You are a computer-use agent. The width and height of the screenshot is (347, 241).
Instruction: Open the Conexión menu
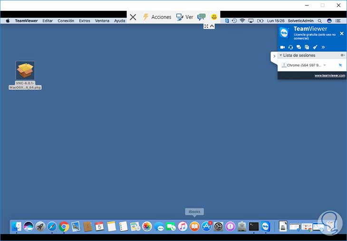click(66, 21)
